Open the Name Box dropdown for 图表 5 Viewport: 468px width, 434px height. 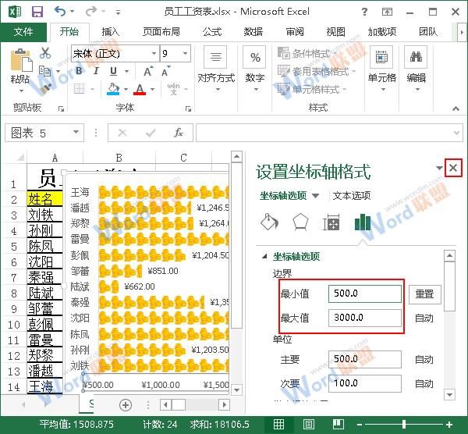pos(76,133)
